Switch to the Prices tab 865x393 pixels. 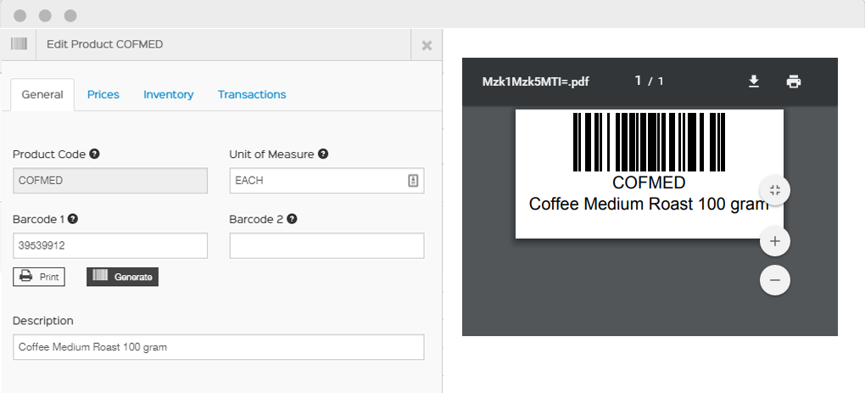(103, 95)
